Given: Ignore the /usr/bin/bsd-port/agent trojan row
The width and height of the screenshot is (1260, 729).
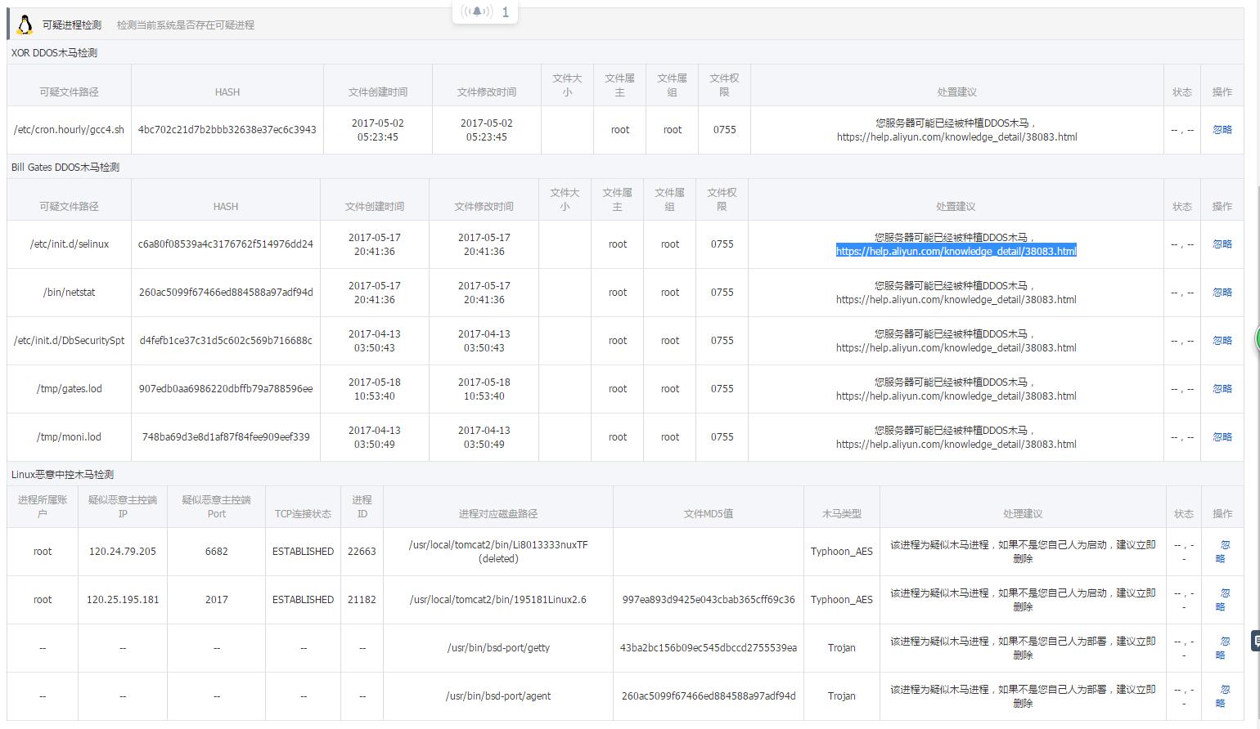Looking at the screenshot, I should pos(1222,696).
